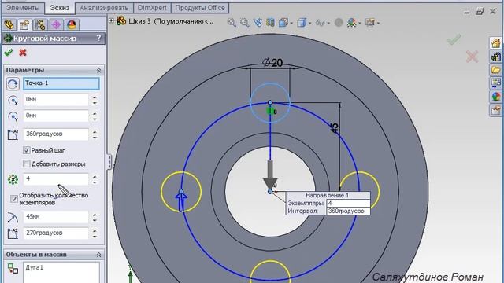Open View Palette task pane tab
Viewport: 504px width, 283px height.
coord(496,83)
